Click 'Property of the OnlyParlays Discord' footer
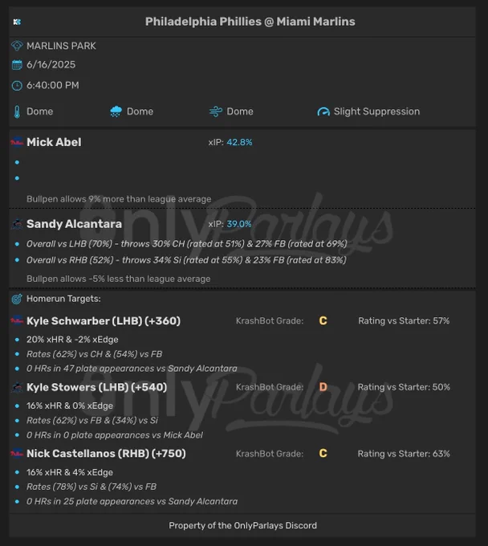 point(243,525)
